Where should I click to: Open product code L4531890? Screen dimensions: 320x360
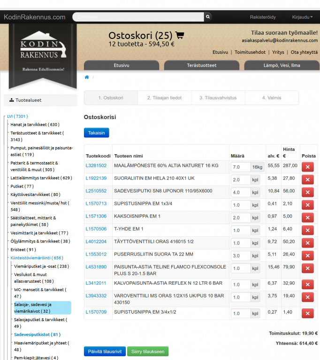coord(96,267)
